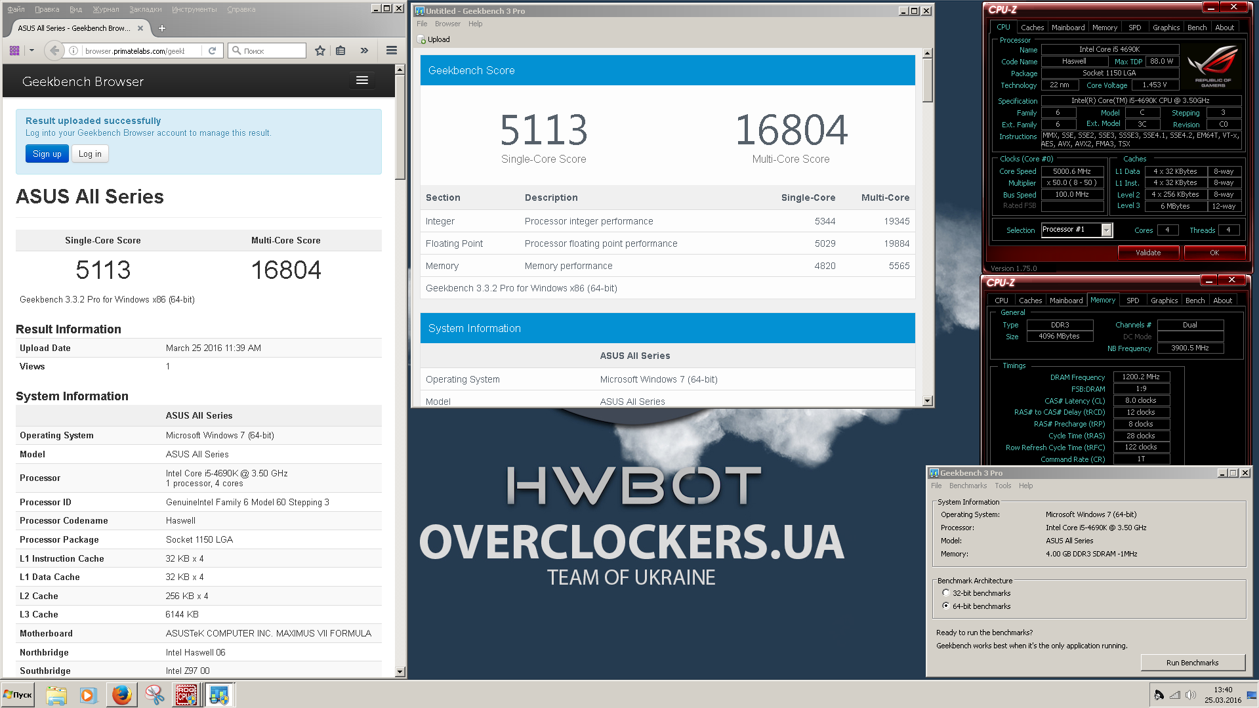The width and height of the screenshot is (1259, 708).
Task: Switch to Caches tab in upper CPU-Z
Action: pyautogui.click(x=1032, y=28)
